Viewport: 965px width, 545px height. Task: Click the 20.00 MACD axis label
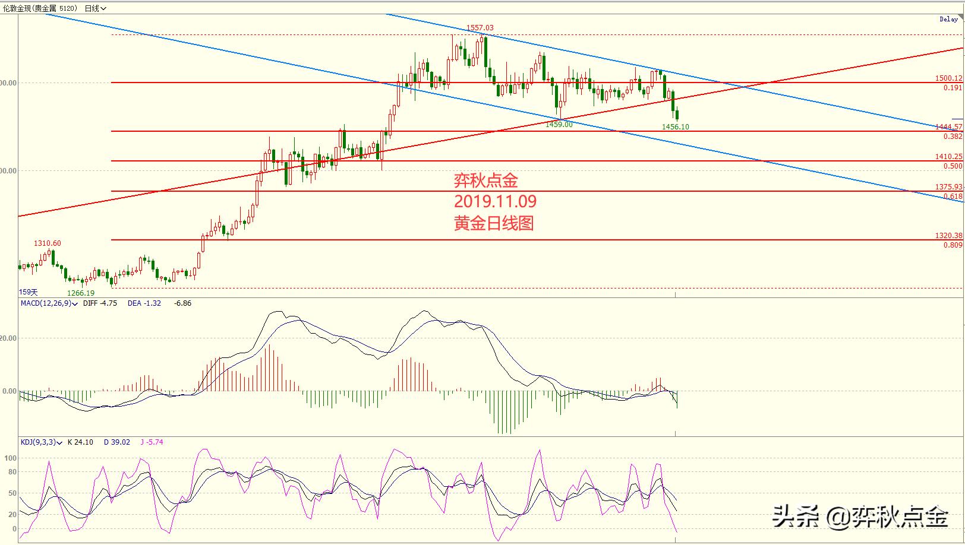[x=8, y=338]
